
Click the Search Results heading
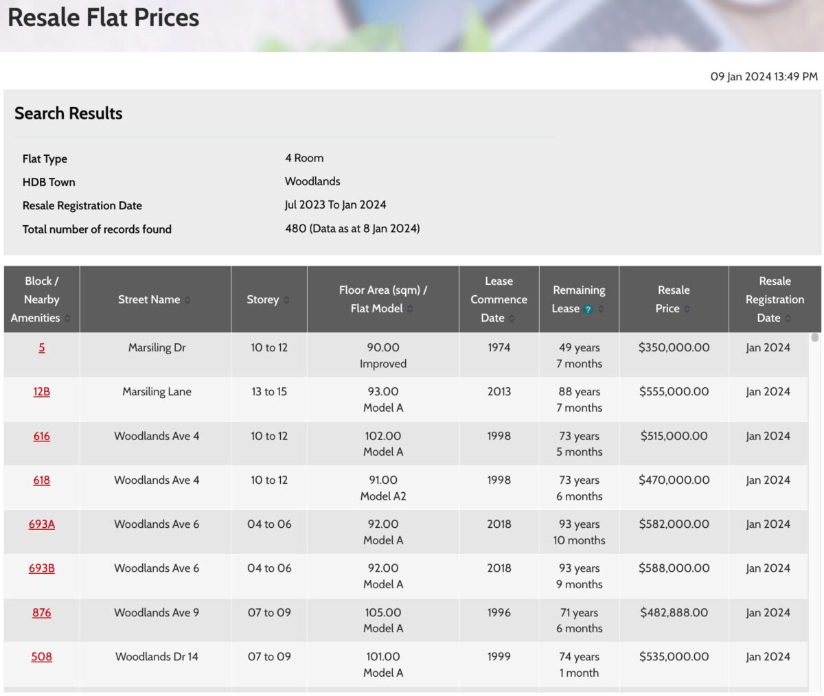tap(68, 113)
